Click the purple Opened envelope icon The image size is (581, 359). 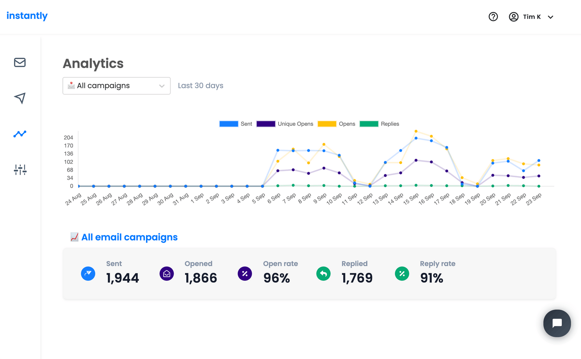click(x=167, y=274)
